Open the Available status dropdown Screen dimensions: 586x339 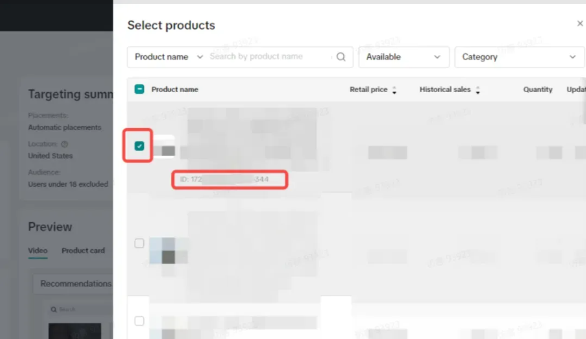(x=403, y=57)
